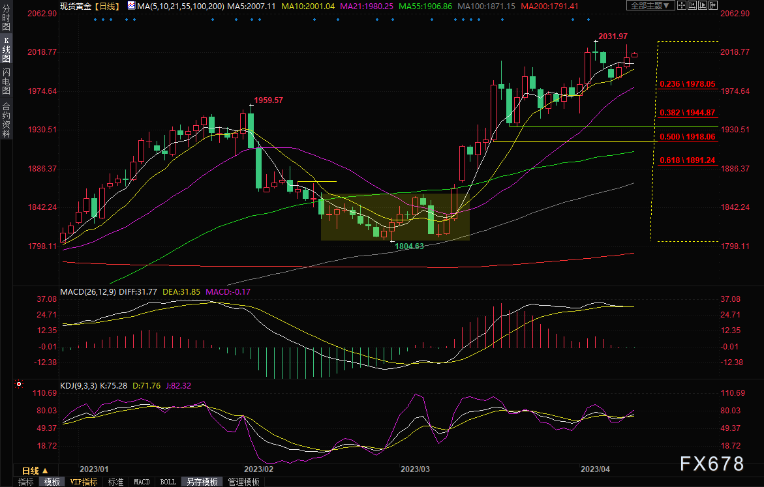Click the 2023/04 date axis label

pos(595,469)
